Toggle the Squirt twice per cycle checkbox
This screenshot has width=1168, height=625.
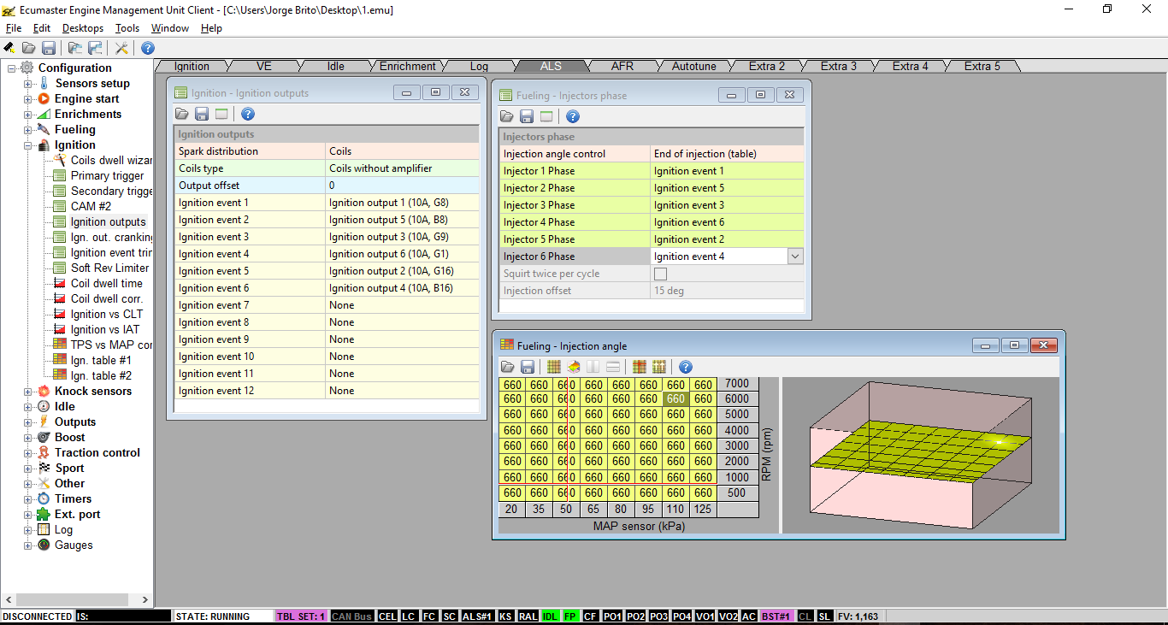point(660,274)
